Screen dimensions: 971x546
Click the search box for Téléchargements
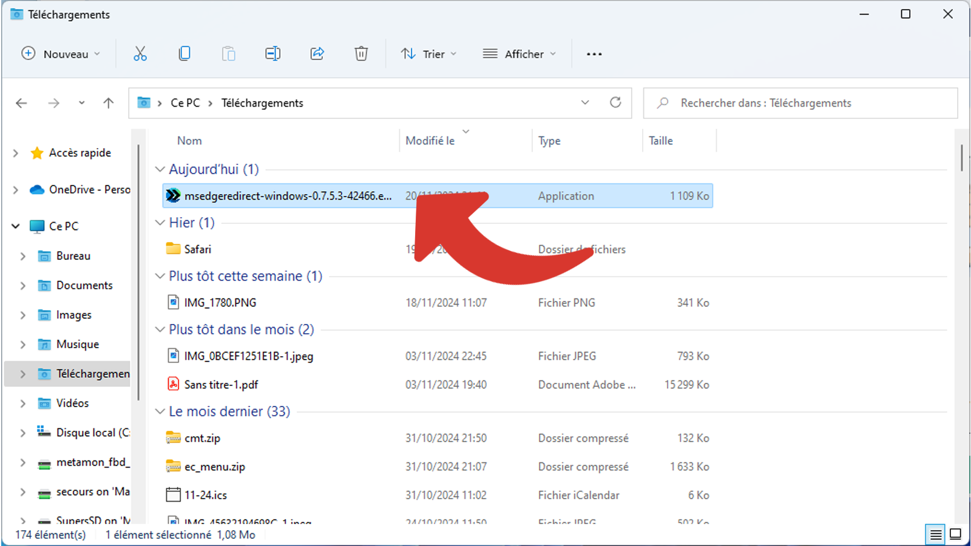800,103
